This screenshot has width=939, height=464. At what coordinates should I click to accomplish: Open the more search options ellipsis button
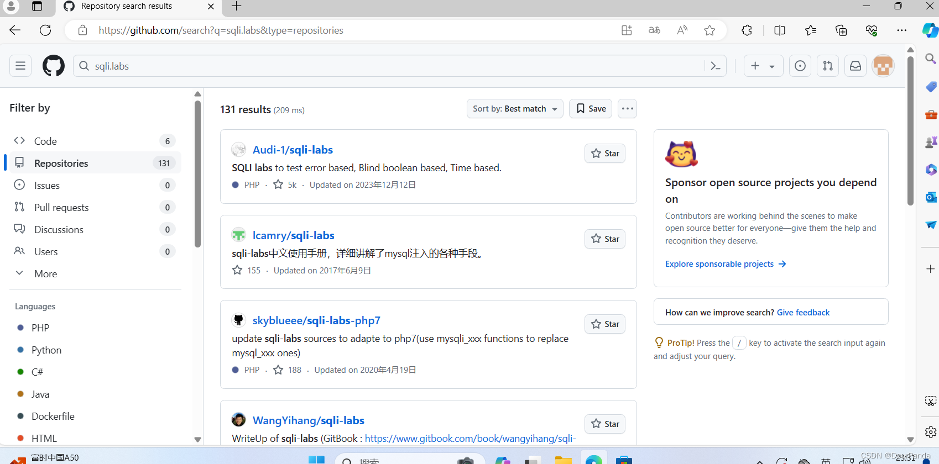tap(627, 109)
